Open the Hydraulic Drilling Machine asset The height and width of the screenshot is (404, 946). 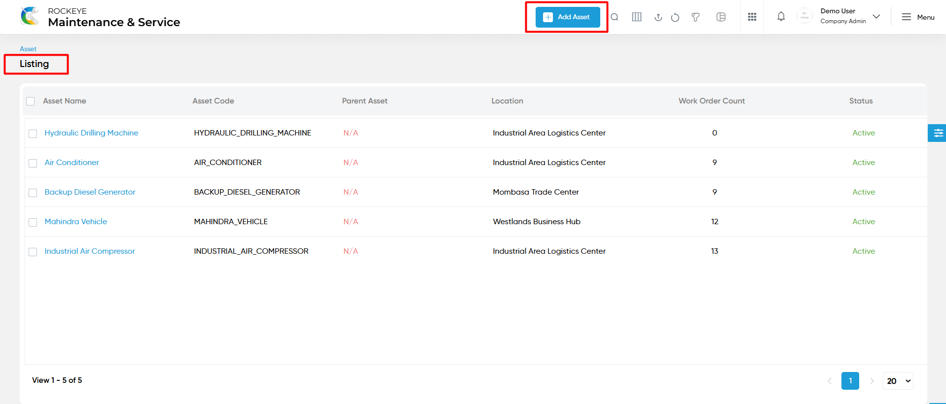point(91,133)
